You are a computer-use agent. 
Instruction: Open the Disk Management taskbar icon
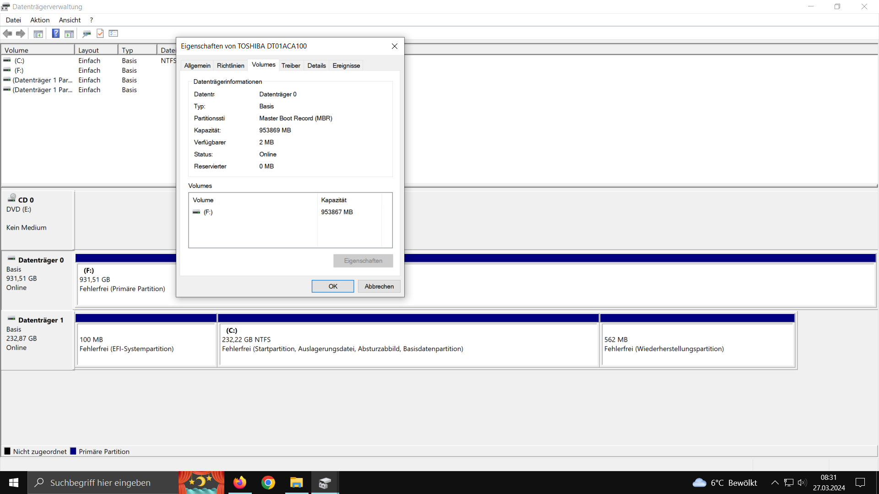[325, 483]
